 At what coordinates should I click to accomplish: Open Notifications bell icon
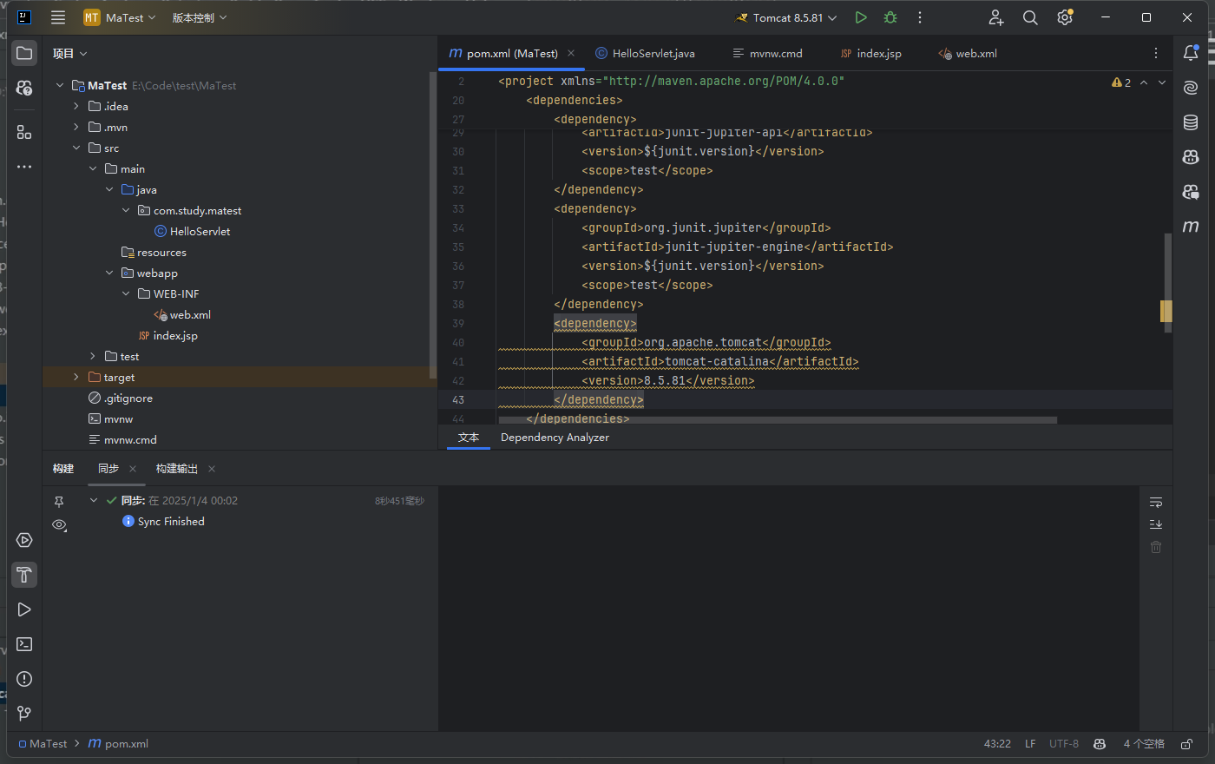point(1191,53)
